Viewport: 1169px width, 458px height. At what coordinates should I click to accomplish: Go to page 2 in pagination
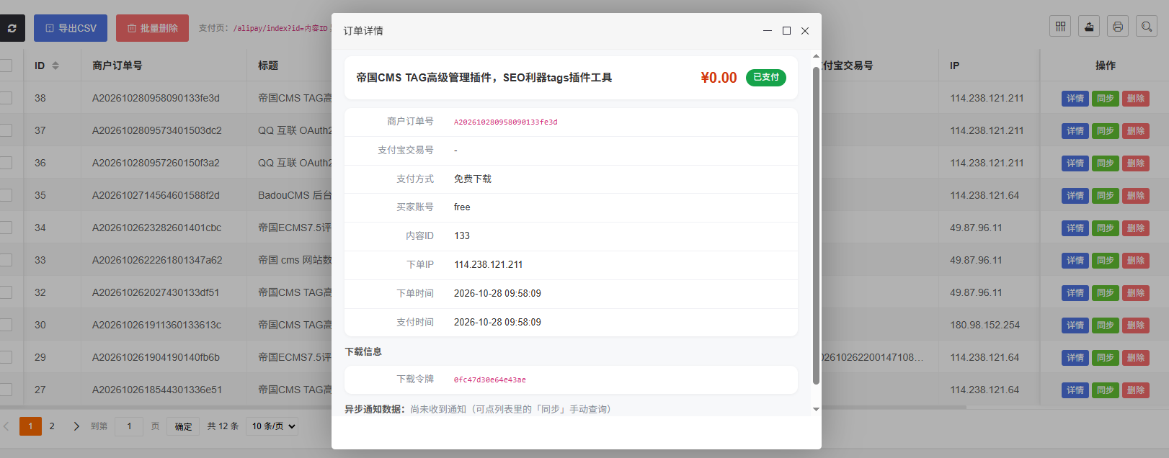(x=52, y=426)
